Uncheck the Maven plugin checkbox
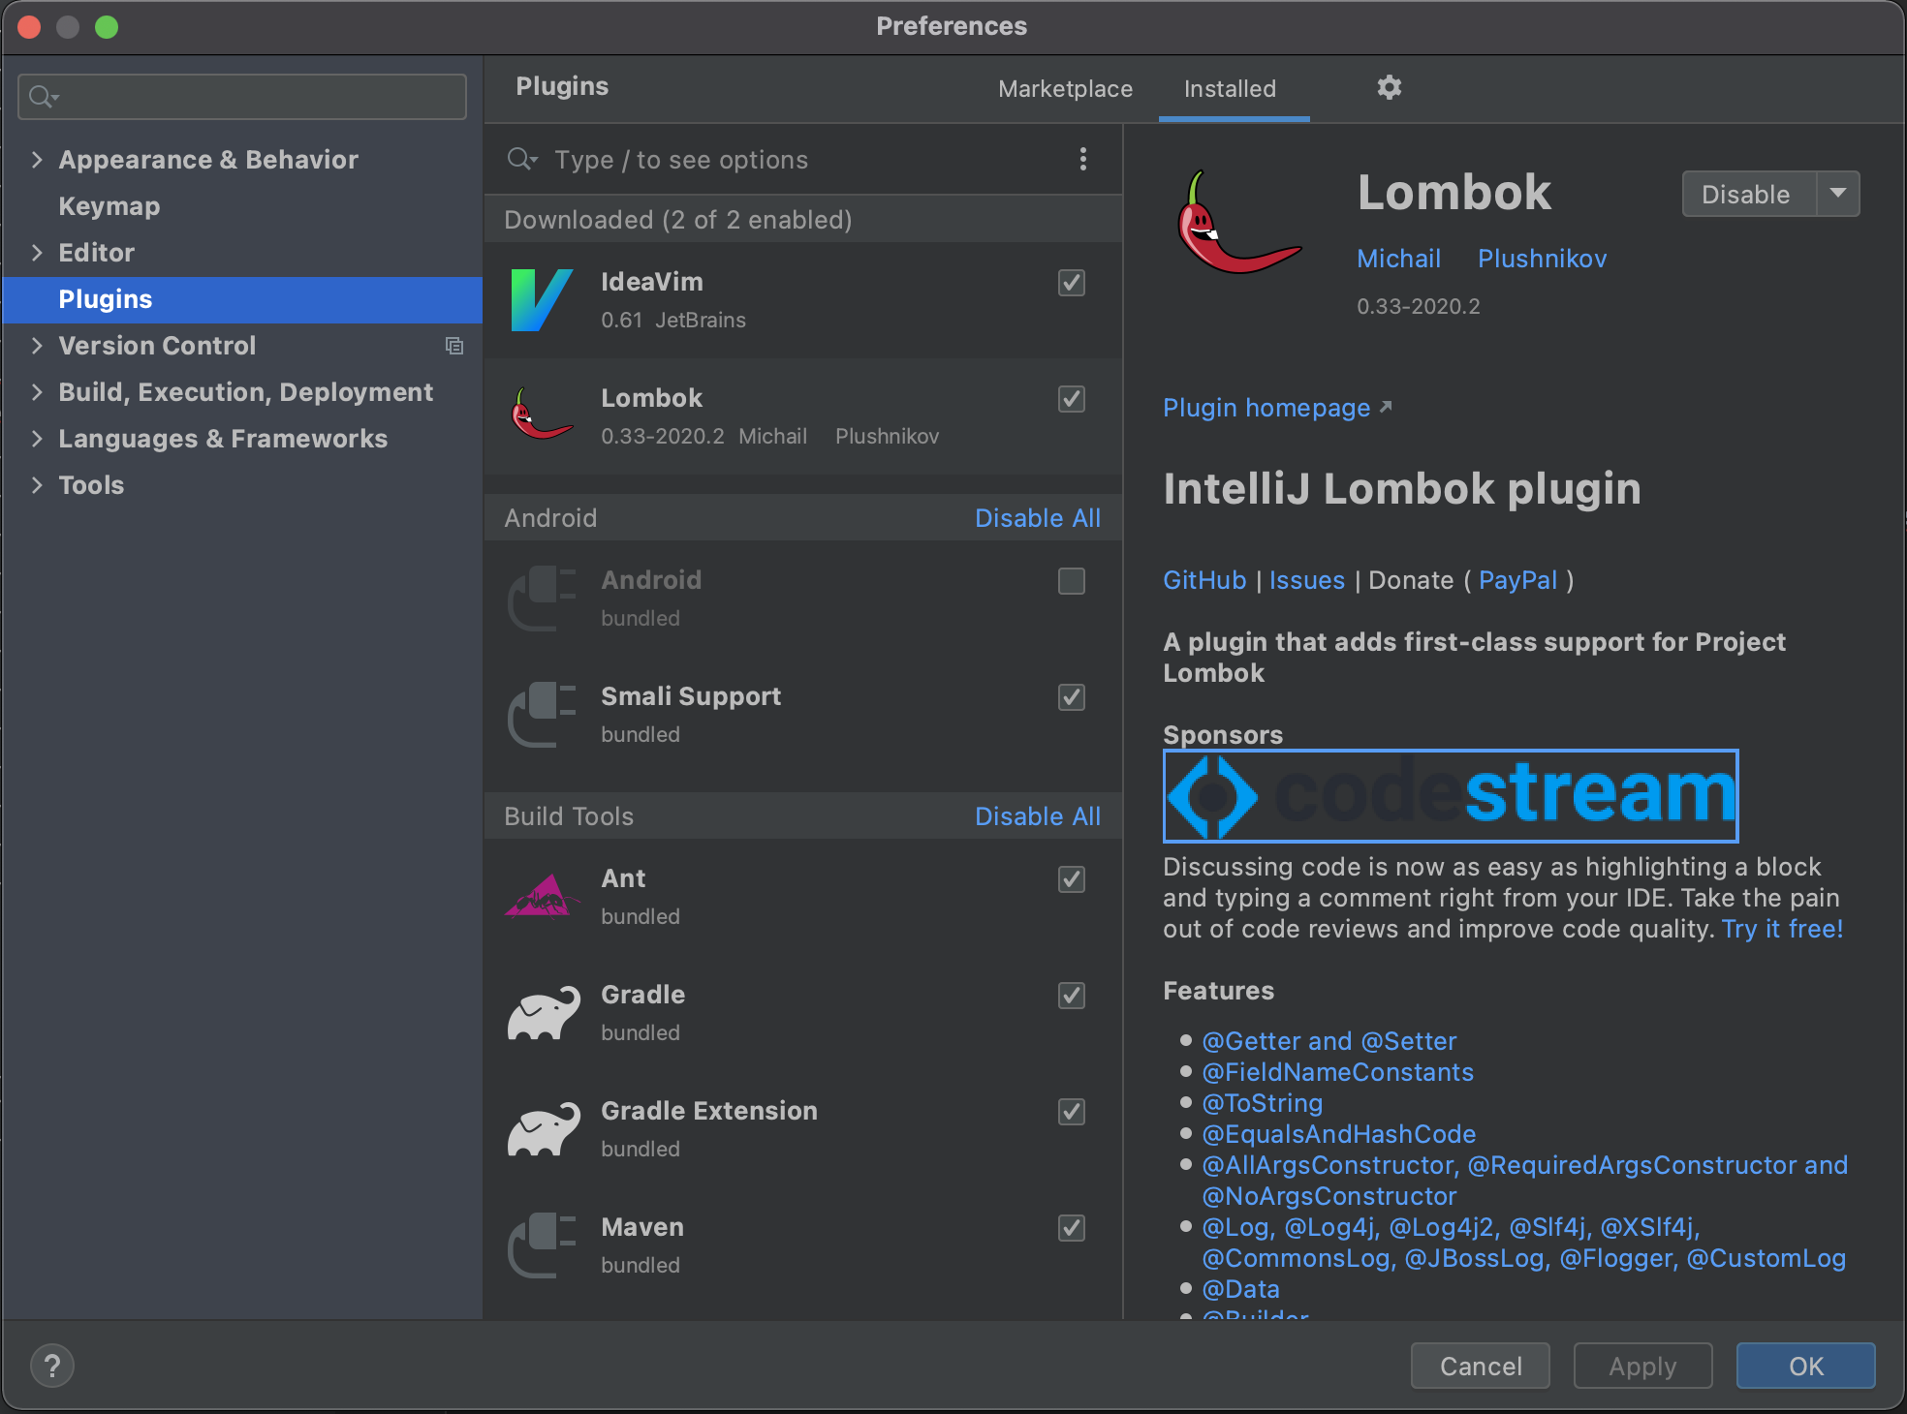This screenshot has height=1414, width=1907. tap(1071, 1228)
